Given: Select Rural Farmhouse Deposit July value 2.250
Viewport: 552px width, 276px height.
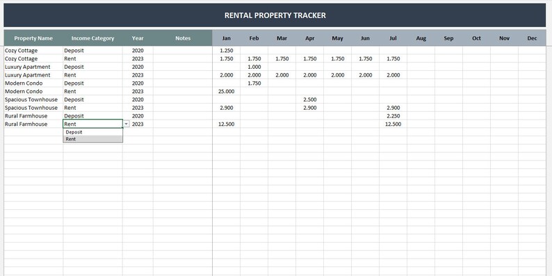Looking at the screenshot, I should (393, 116).
